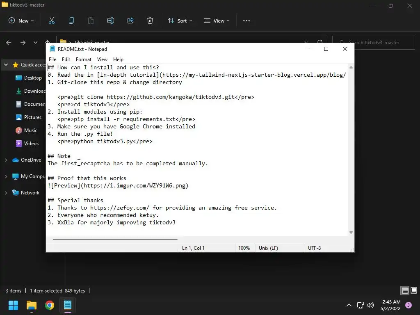Open the See more ellipsis menu
The height and width of the screenshot is (315, 420).
click(x=246, y=21)
